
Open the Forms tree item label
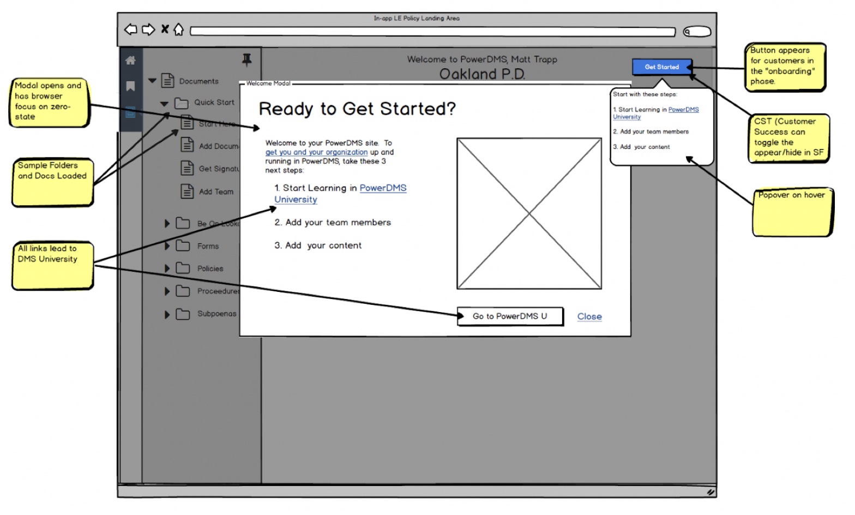pos(208,247)
